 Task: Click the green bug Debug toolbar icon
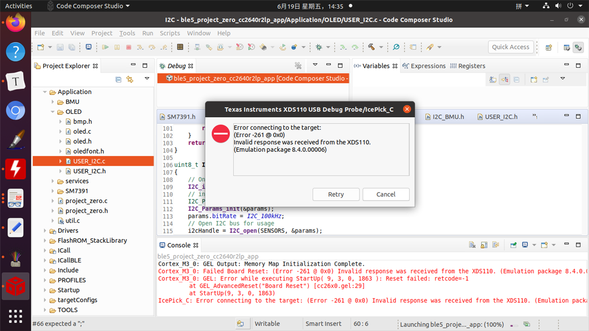coord(319,47)
